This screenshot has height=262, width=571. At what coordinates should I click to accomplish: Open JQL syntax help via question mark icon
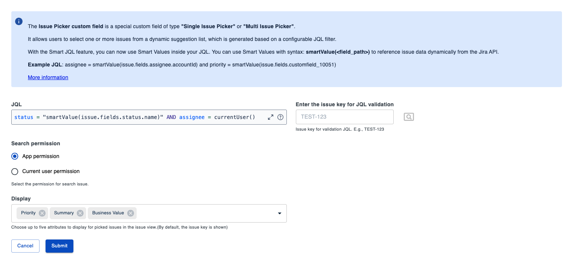280,117
